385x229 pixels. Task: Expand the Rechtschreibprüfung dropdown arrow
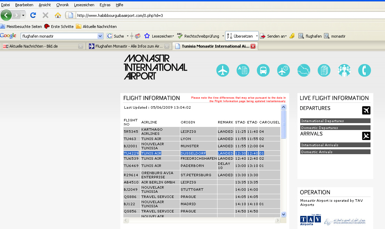point(223,36)
